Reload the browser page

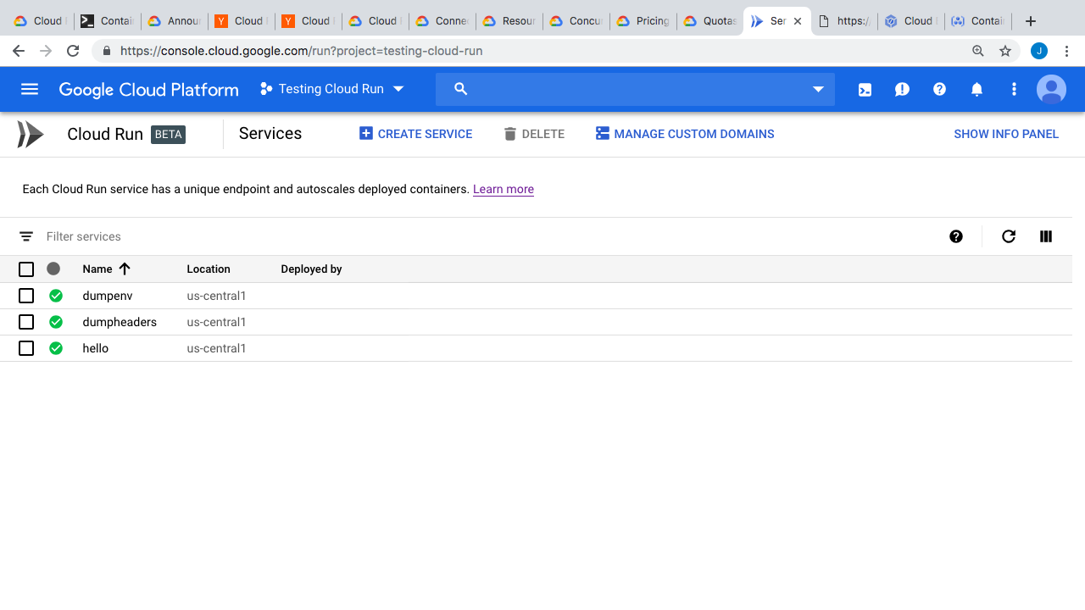(x=73, y=51)
